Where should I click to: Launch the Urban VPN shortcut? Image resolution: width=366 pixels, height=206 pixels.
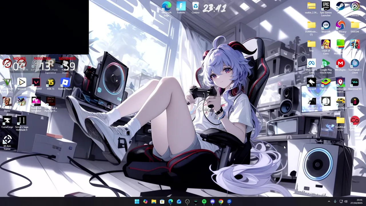pos(355,104)
